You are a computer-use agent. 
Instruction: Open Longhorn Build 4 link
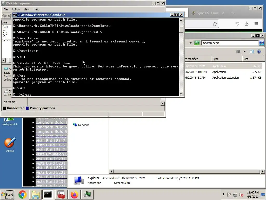coord(51,122)
